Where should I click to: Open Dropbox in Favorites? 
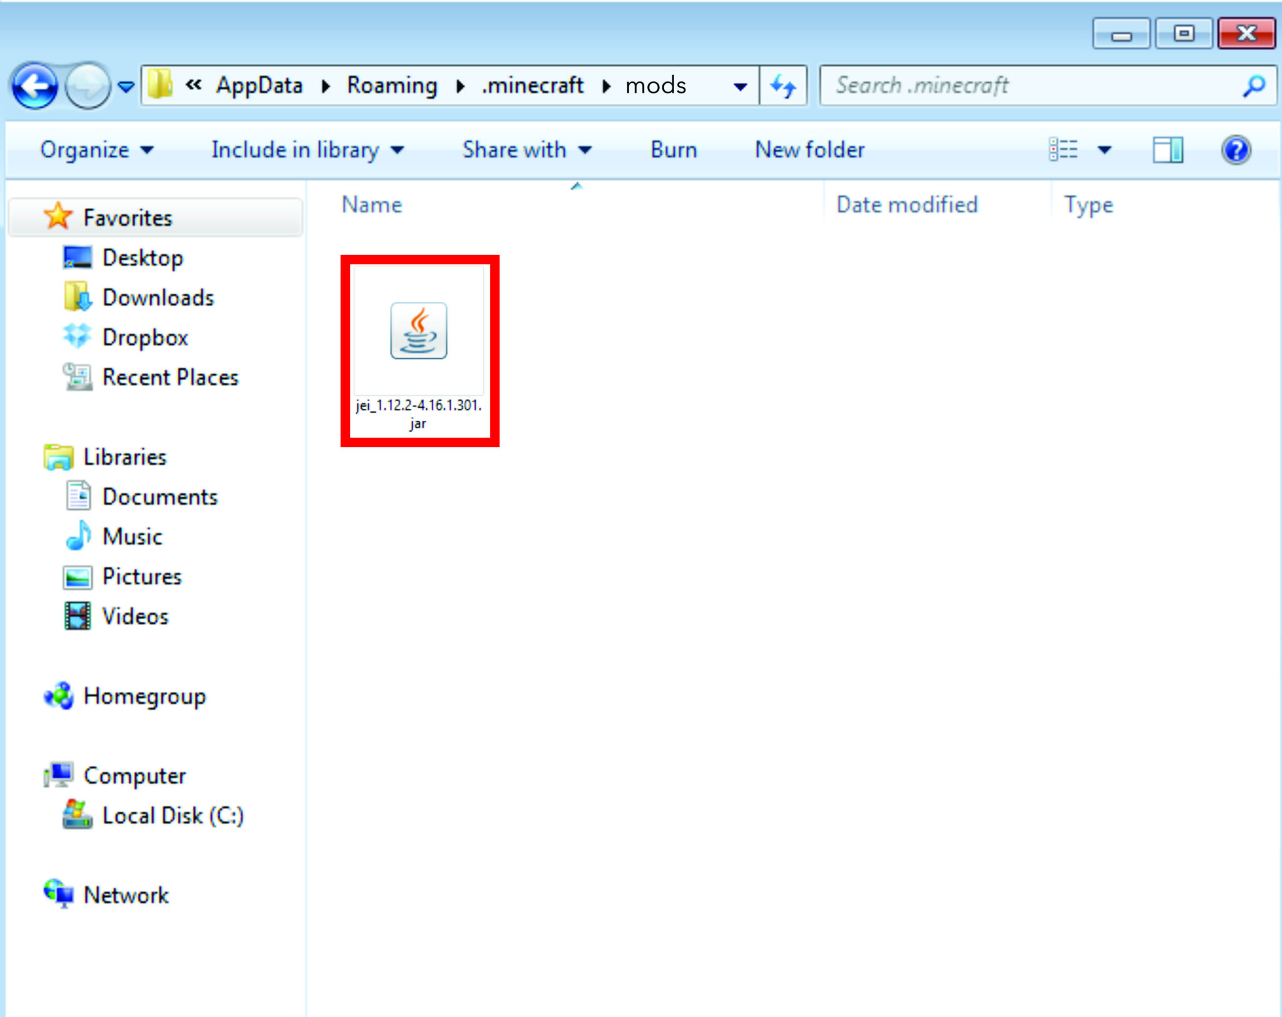pos(145,338)
